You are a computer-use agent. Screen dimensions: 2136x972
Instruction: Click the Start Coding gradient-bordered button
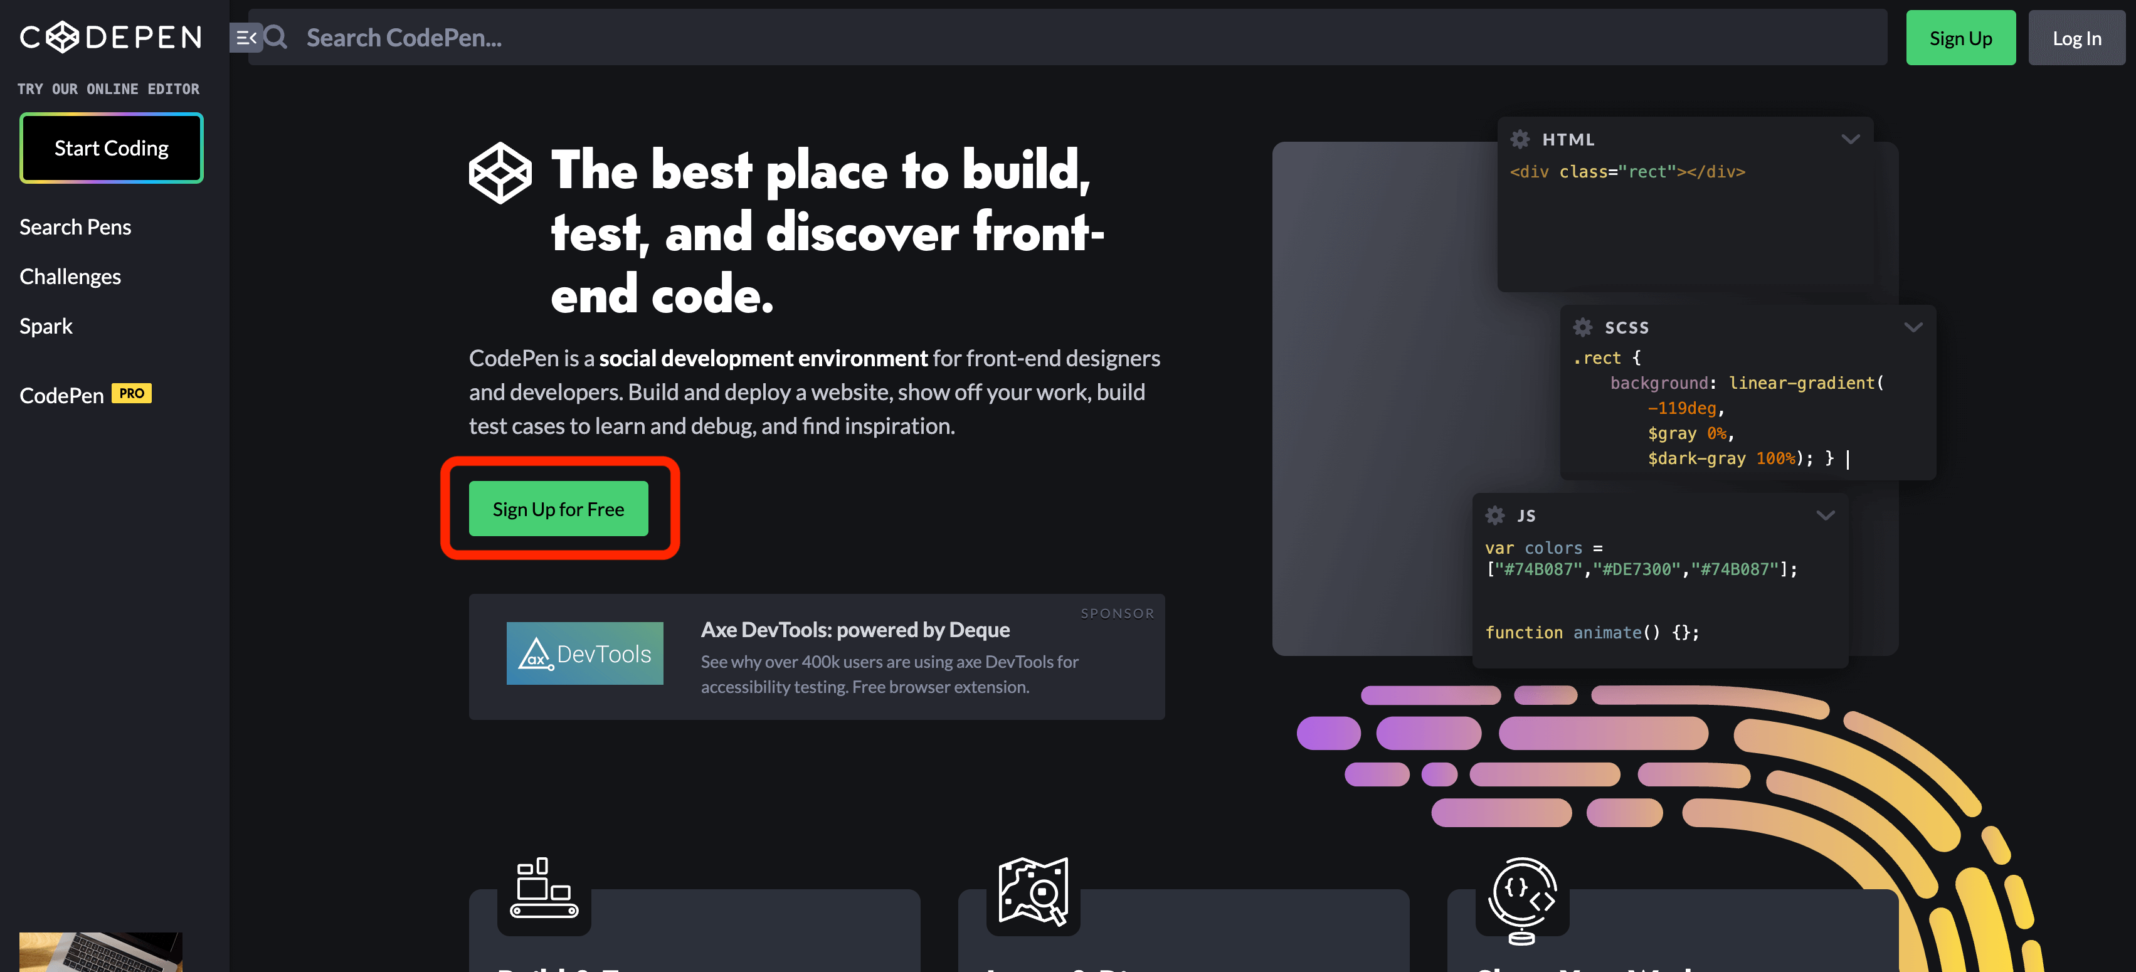pyautogui.click(x=111, y=147)
